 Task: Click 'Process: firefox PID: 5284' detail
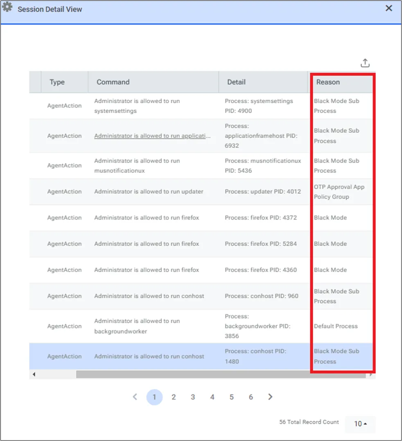pyautogui.click(x=261, y=244)
